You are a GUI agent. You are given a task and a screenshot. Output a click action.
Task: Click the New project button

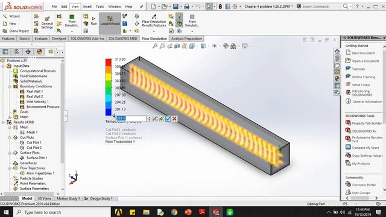[x=10, y=24]
